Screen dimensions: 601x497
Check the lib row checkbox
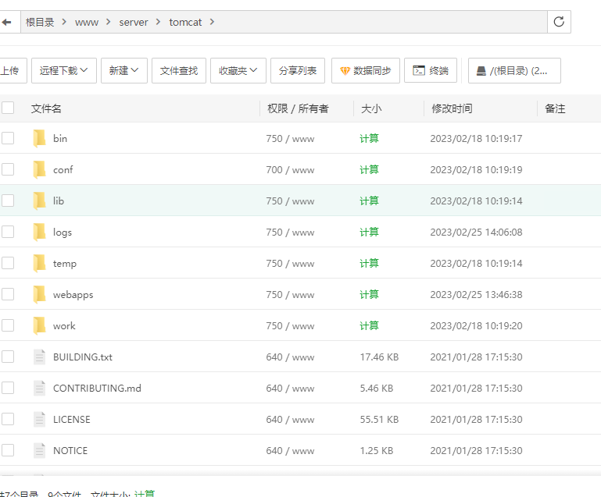coord(8,201)
